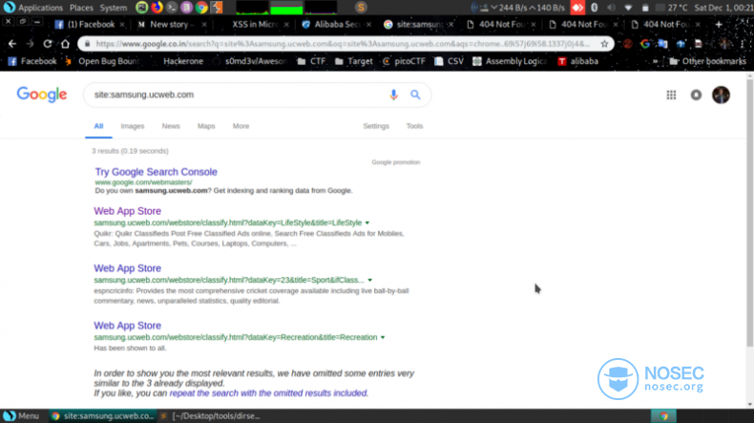This screenshot has height=423, width=754.
Task: Open the Google account avatar
Action: pos(721,95)
